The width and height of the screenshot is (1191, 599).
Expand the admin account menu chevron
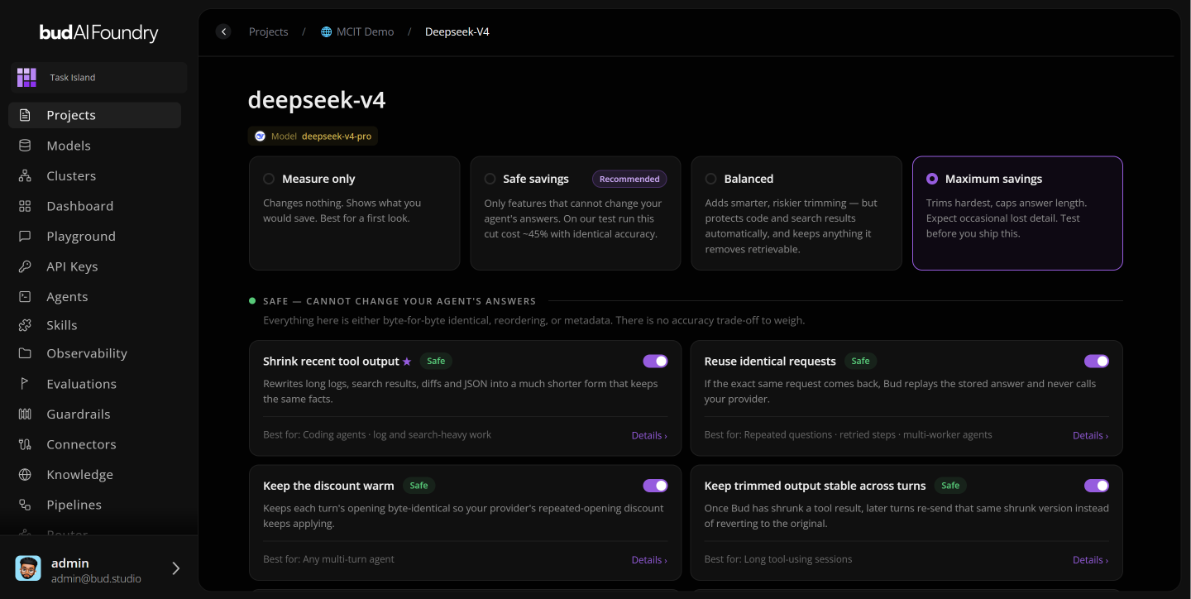(175, 568)
